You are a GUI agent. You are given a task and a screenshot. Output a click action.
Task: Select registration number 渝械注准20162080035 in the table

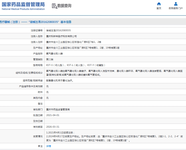tap(58, 30)
